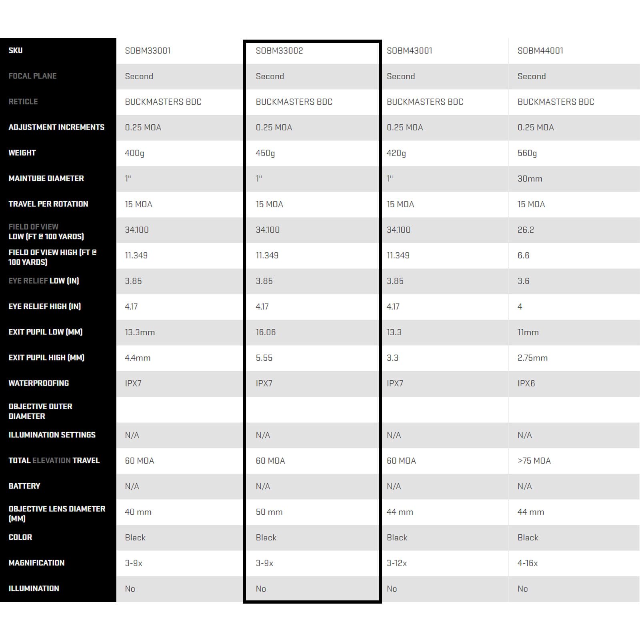This screenshot has height=640, width=640.
Task: Click the Objective Outer Diameter label
Action: (x=40, y=411)
